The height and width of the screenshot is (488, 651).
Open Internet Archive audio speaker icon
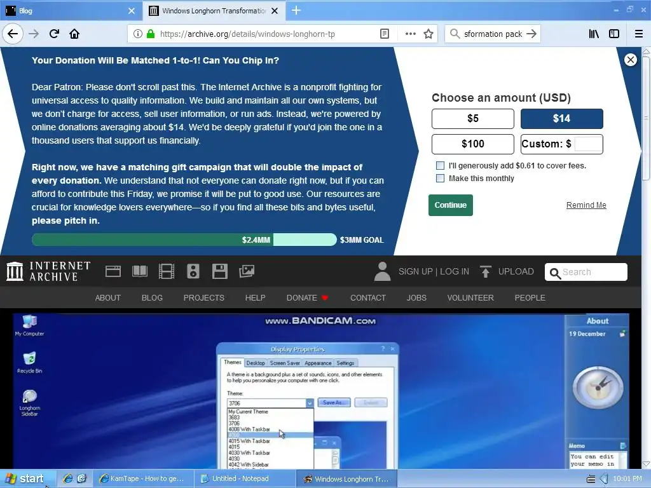193,271
